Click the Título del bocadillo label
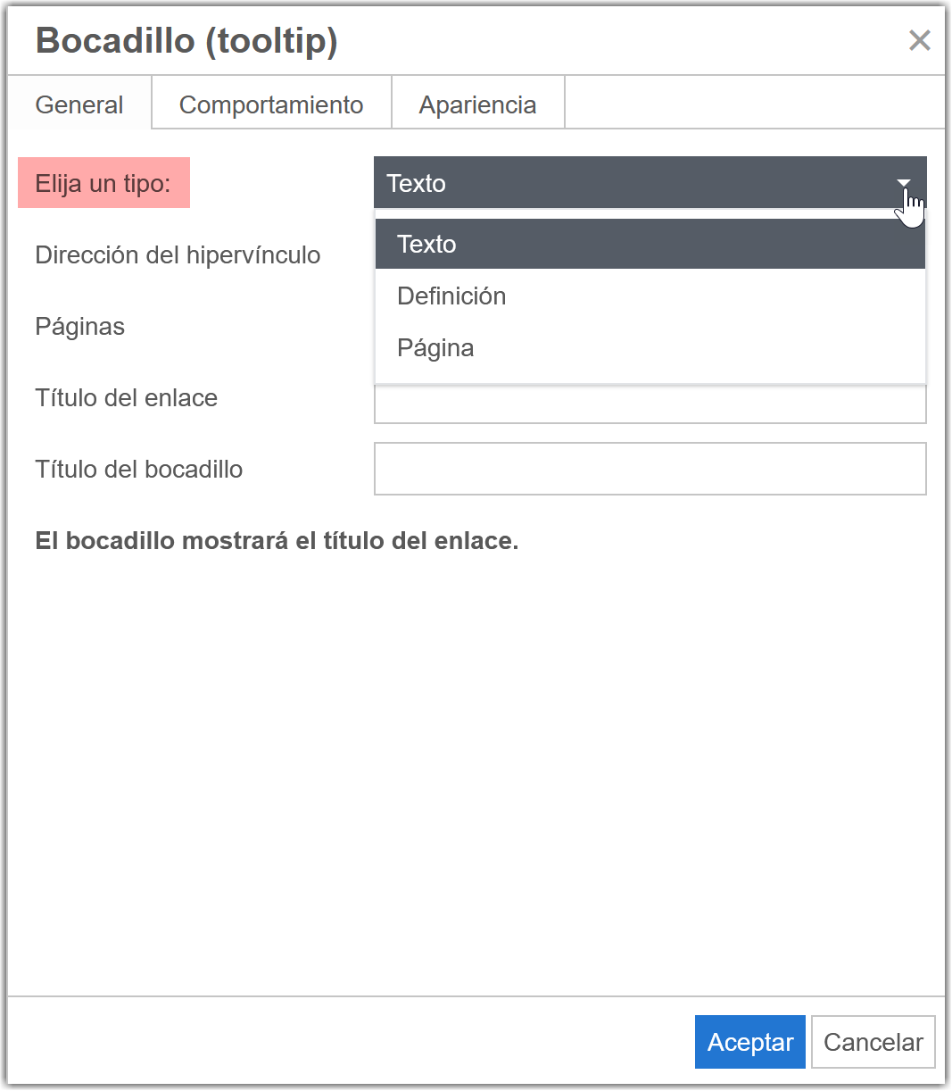Viewport: 952px width, 1091px height. coord(139,470)
